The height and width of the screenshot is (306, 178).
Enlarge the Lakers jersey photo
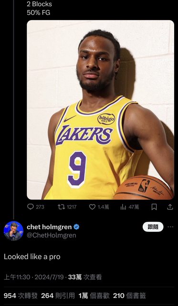point(101,110)
